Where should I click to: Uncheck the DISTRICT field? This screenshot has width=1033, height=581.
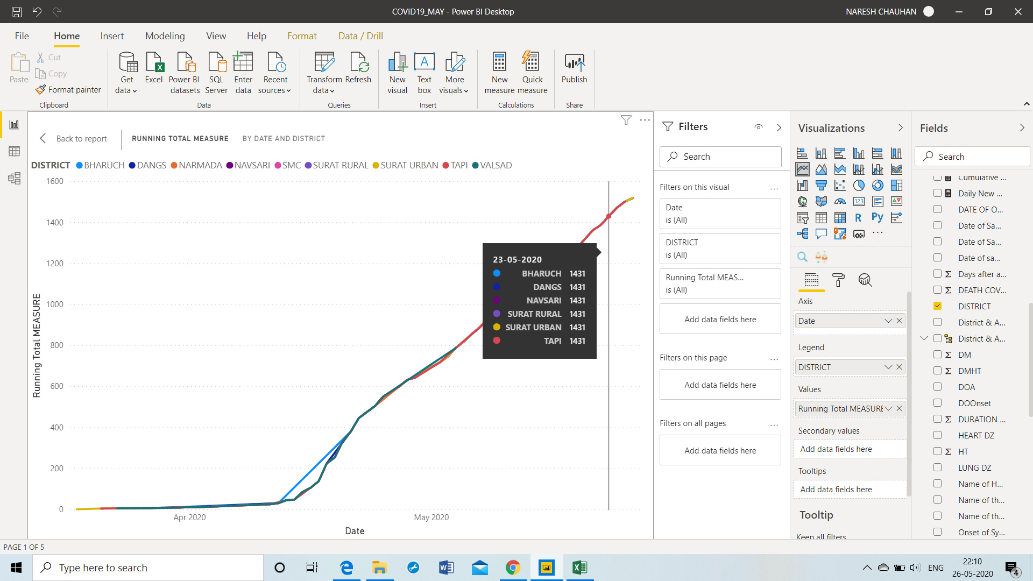[938, 306]
